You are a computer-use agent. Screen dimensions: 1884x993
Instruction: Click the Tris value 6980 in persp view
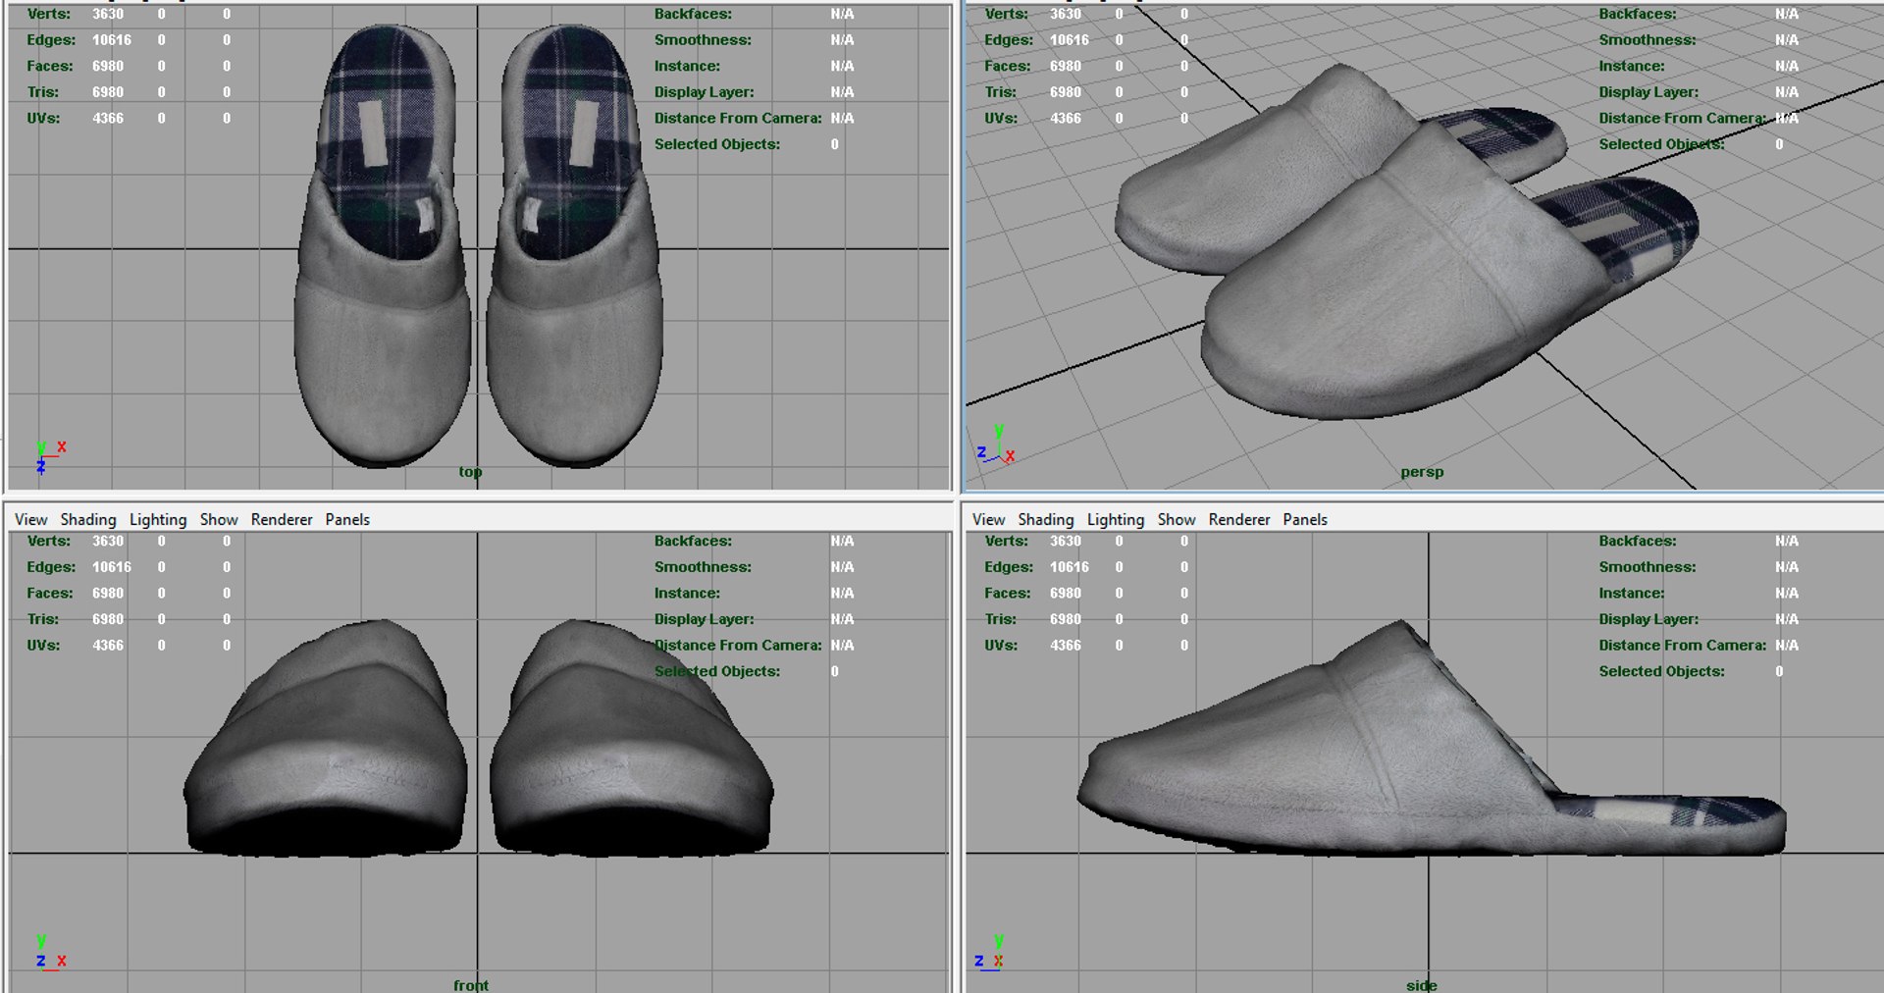[1066, 92]
